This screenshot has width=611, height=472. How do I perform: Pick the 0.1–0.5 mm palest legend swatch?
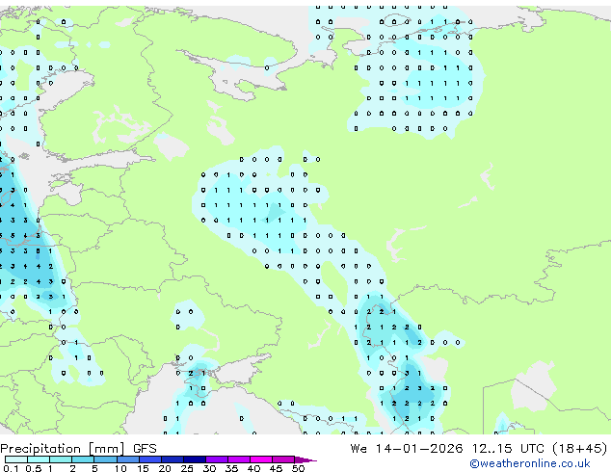(x=16, y=459)
